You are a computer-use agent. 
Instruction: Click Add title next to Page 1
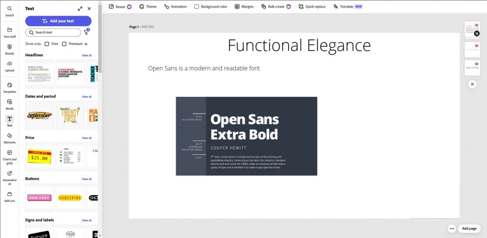click(147, 27)
